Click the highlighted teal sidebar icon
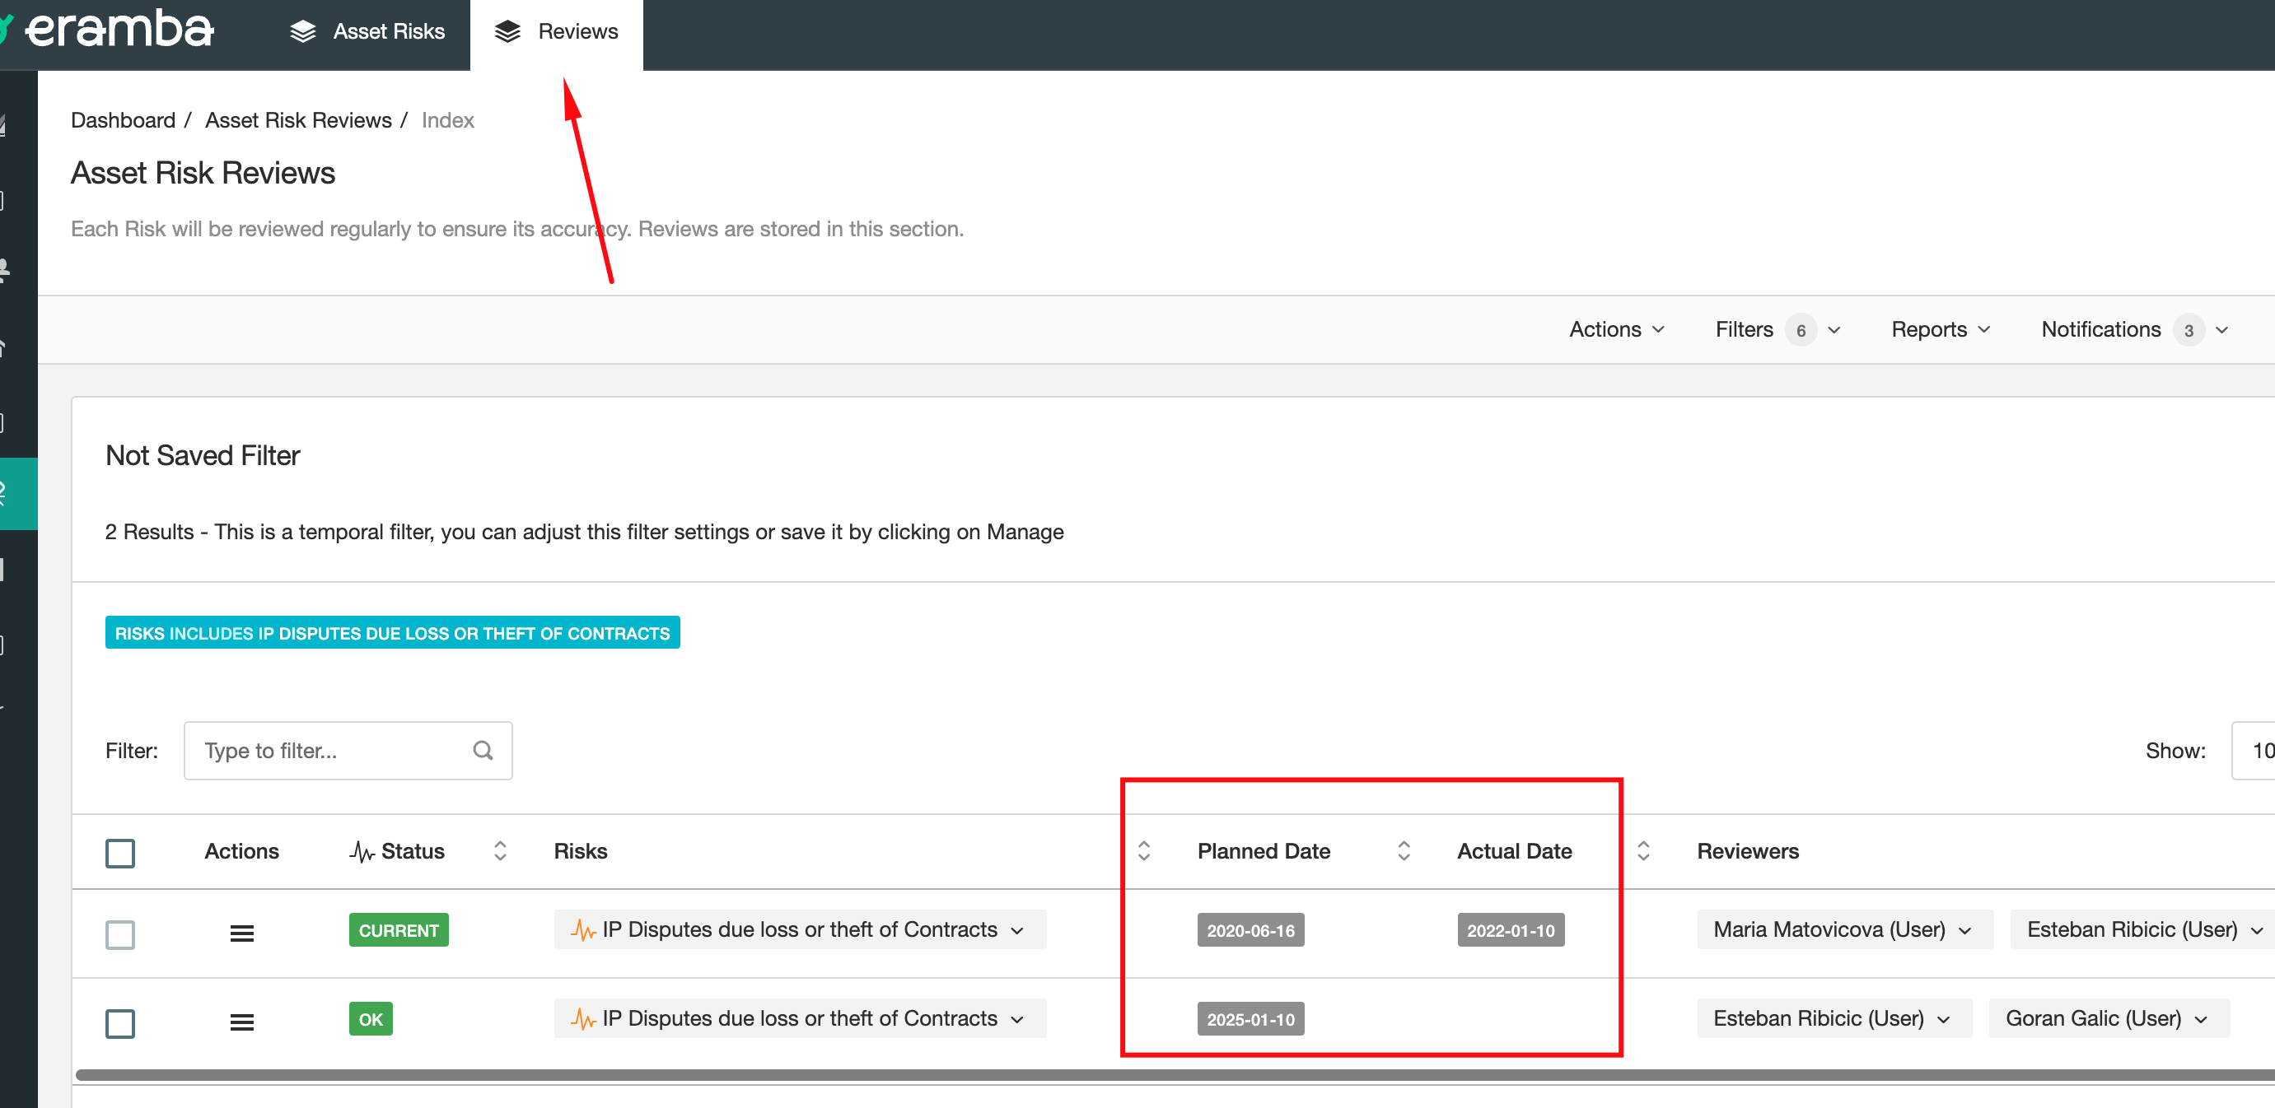The height and width of the screenshot is (1108, 2275). 17,494
